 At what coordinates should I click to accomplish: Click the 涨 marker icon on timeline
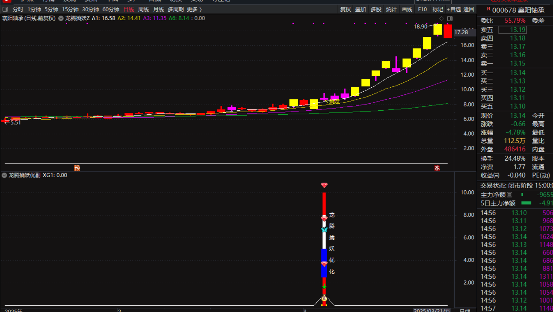437,168
